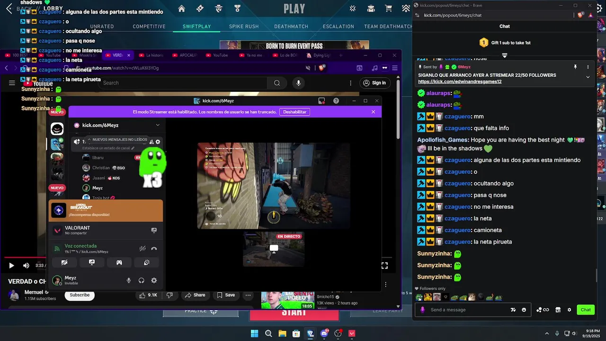Open Kick chat emote picker smiley
The width and height of the screenshot is (606, 341).
[524, 310]
